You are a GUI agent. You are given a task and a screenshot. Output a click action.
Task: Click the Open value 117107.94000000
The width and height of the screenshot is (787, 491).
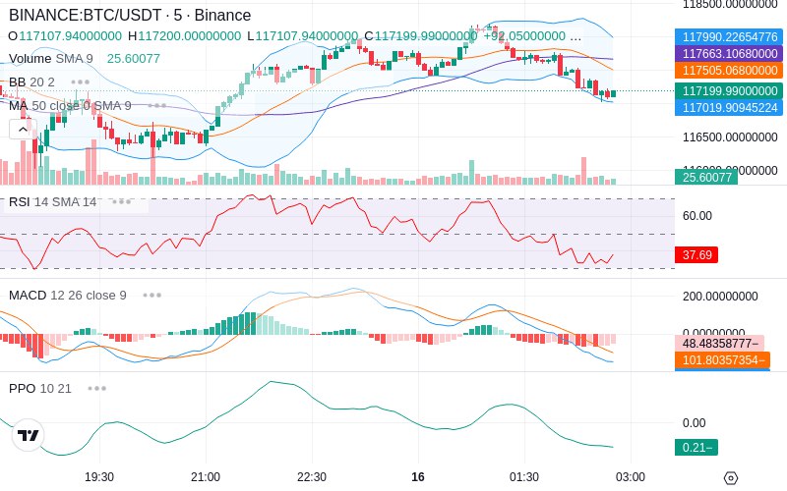tap(70, 36)
